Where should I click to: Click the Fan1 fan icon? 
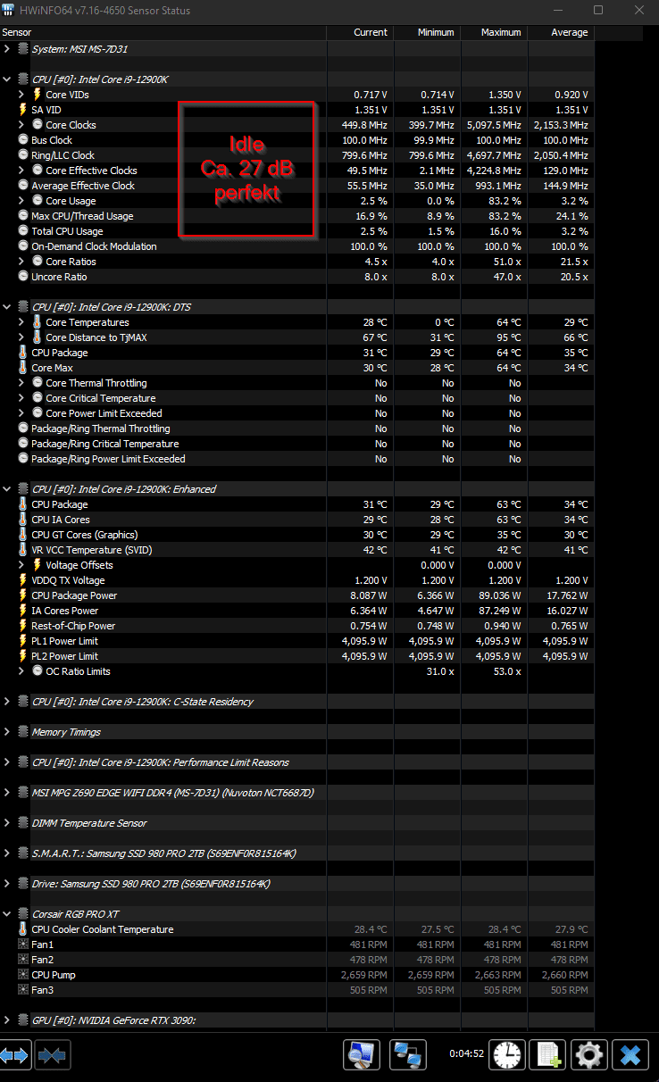(x=23, y=945)
